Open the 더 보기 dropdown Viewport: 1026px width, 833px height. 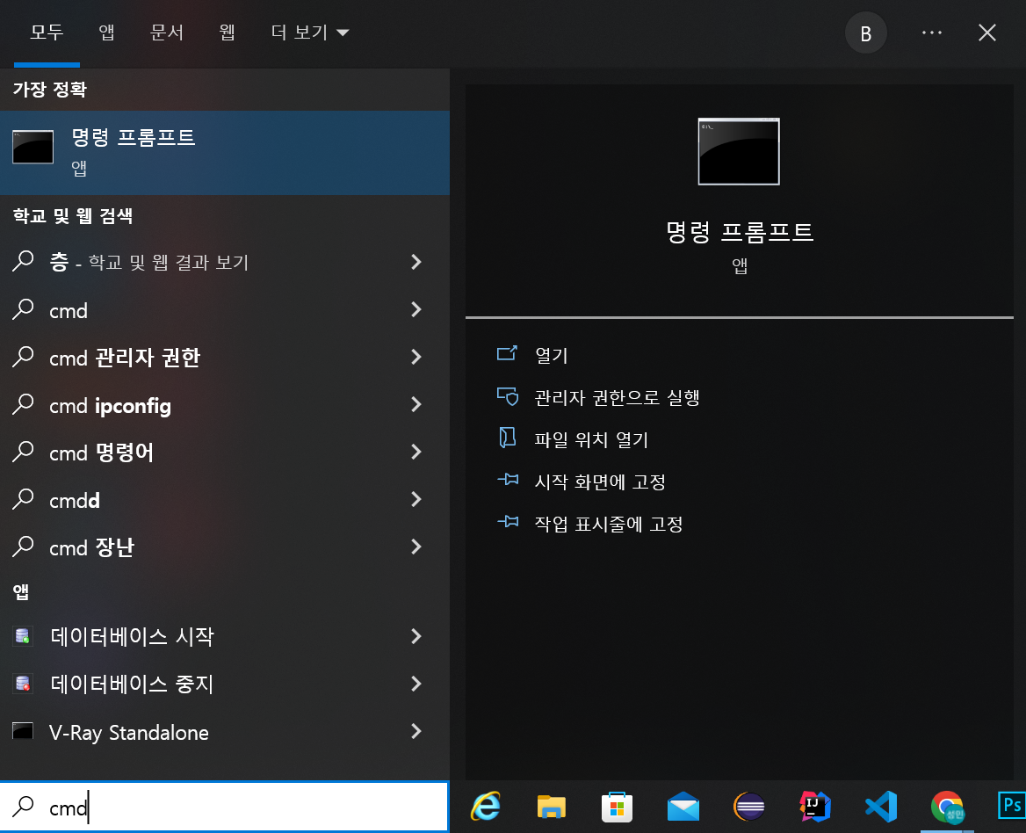(310, 32)
